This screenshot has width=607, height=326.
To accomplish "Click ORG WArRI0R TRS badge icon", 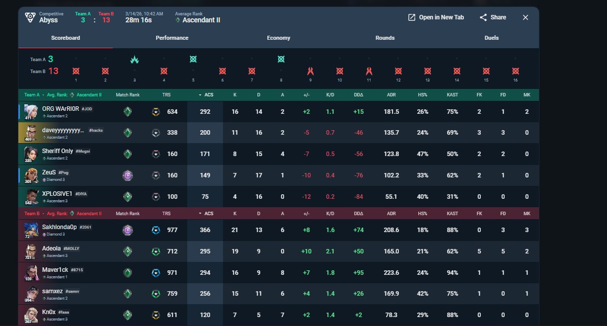I will 156,112.
